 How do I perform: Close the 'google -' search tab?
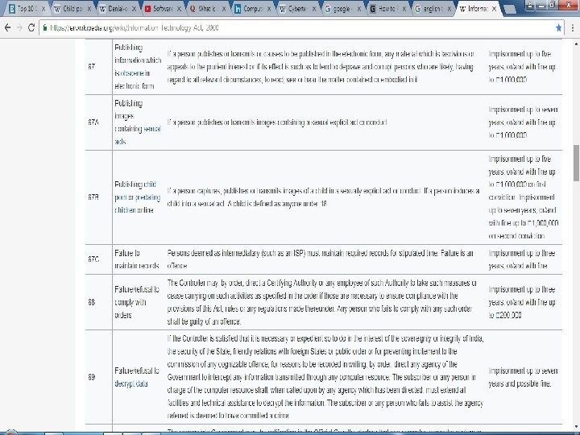358,9
